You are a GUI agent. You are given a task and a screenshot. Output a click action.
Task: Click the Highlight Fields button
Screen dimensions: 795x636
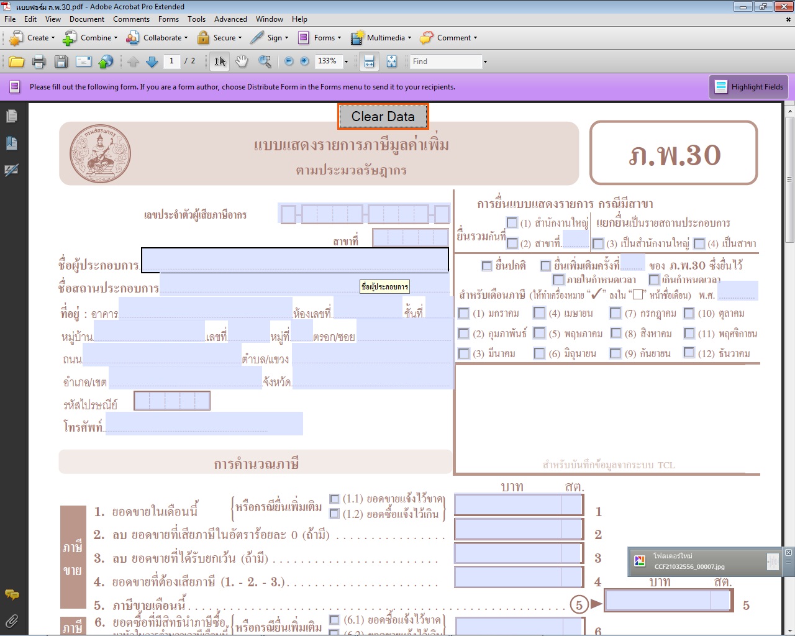(x=749, y=87)
